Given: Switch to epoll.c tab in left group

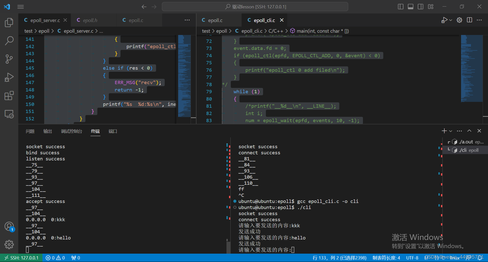Looking at the screenshot, I should 139,20.
